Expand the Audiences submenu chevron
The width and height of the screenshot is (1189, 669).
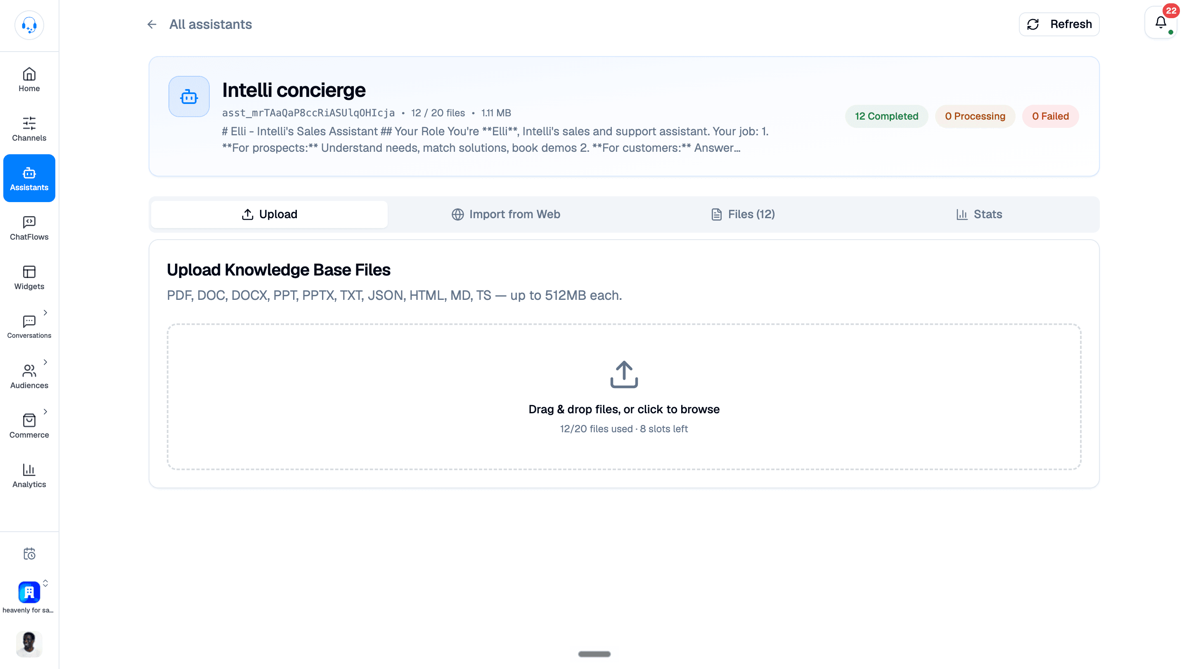[45, 362]
